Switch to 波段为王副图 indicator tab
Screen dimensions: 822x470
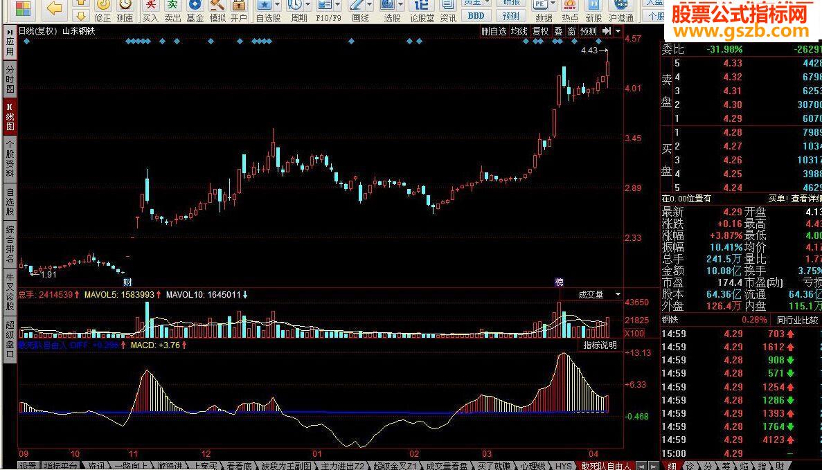click(286, 465)
